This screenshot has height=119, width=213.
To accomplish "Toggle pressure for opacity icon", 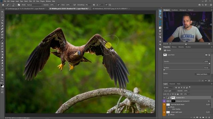I will [59, 5].
